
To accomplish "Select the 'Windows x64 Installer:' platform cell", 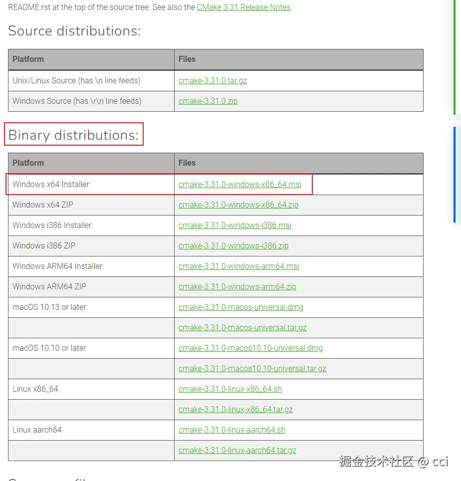I will click(x=91, y=184).
